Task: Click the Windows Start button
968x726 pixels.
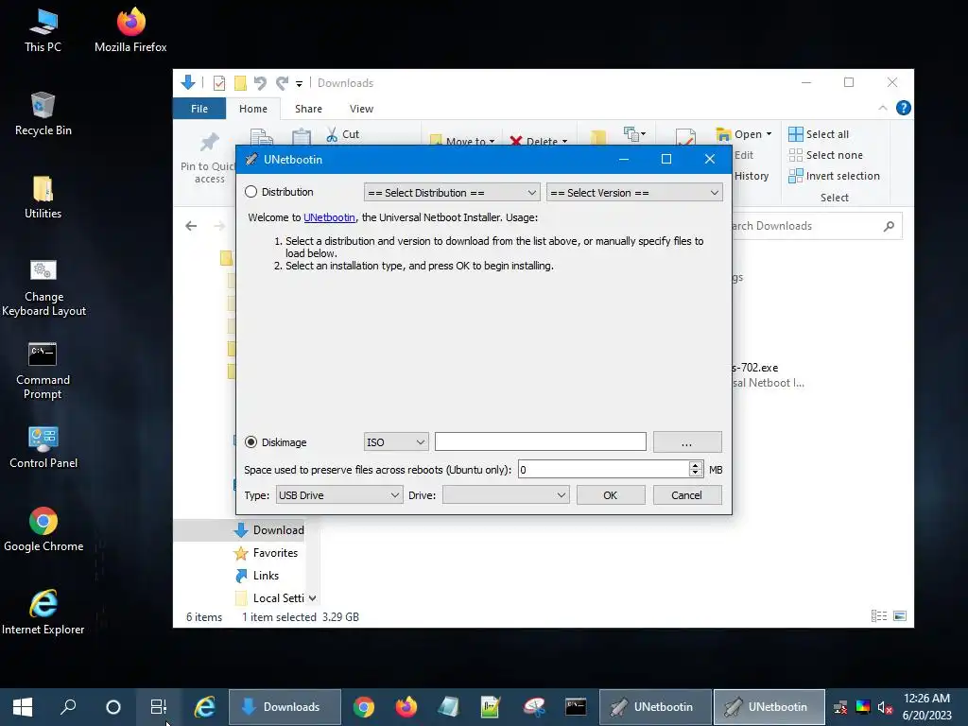Action: pyautogui.click(x=23, y=707)
